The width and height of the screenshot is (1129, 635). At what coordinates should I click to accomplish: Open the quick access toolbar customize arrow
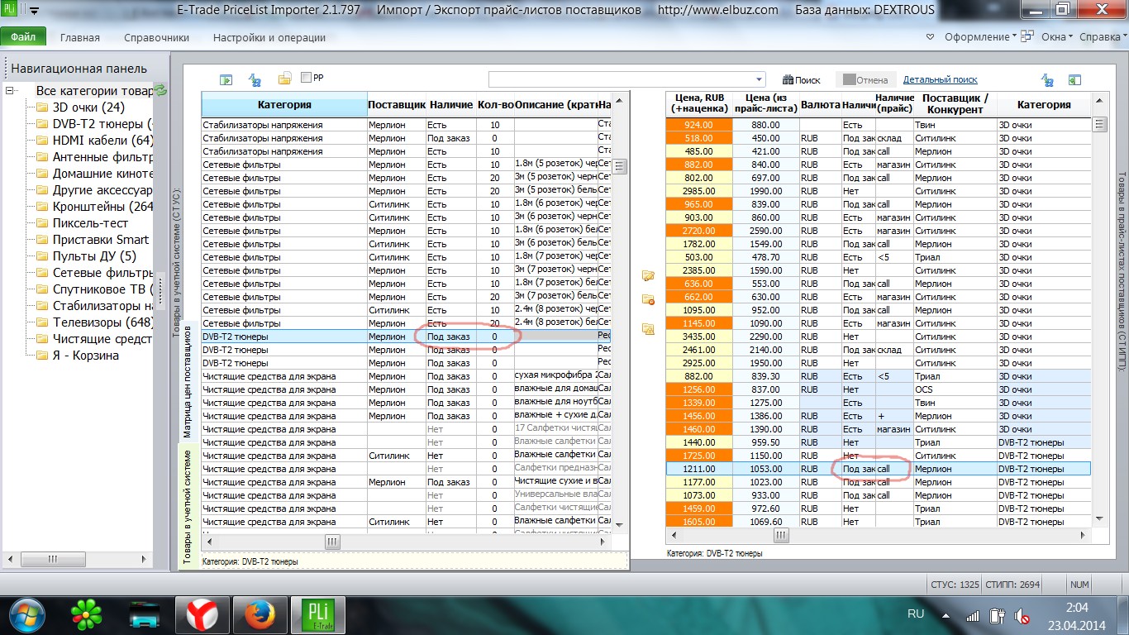coord(35,11)
